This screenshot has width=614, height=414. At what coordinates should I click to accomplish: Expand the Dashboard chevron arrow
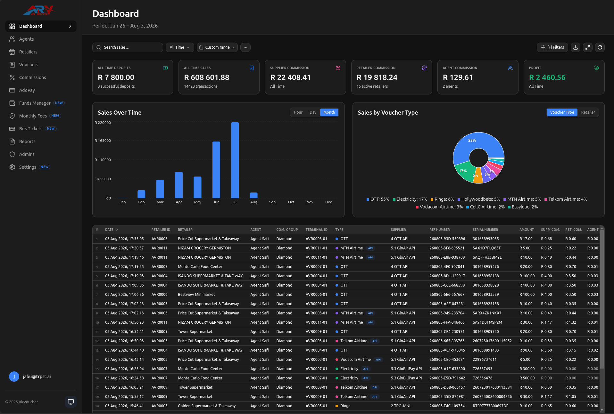[70, 26]
